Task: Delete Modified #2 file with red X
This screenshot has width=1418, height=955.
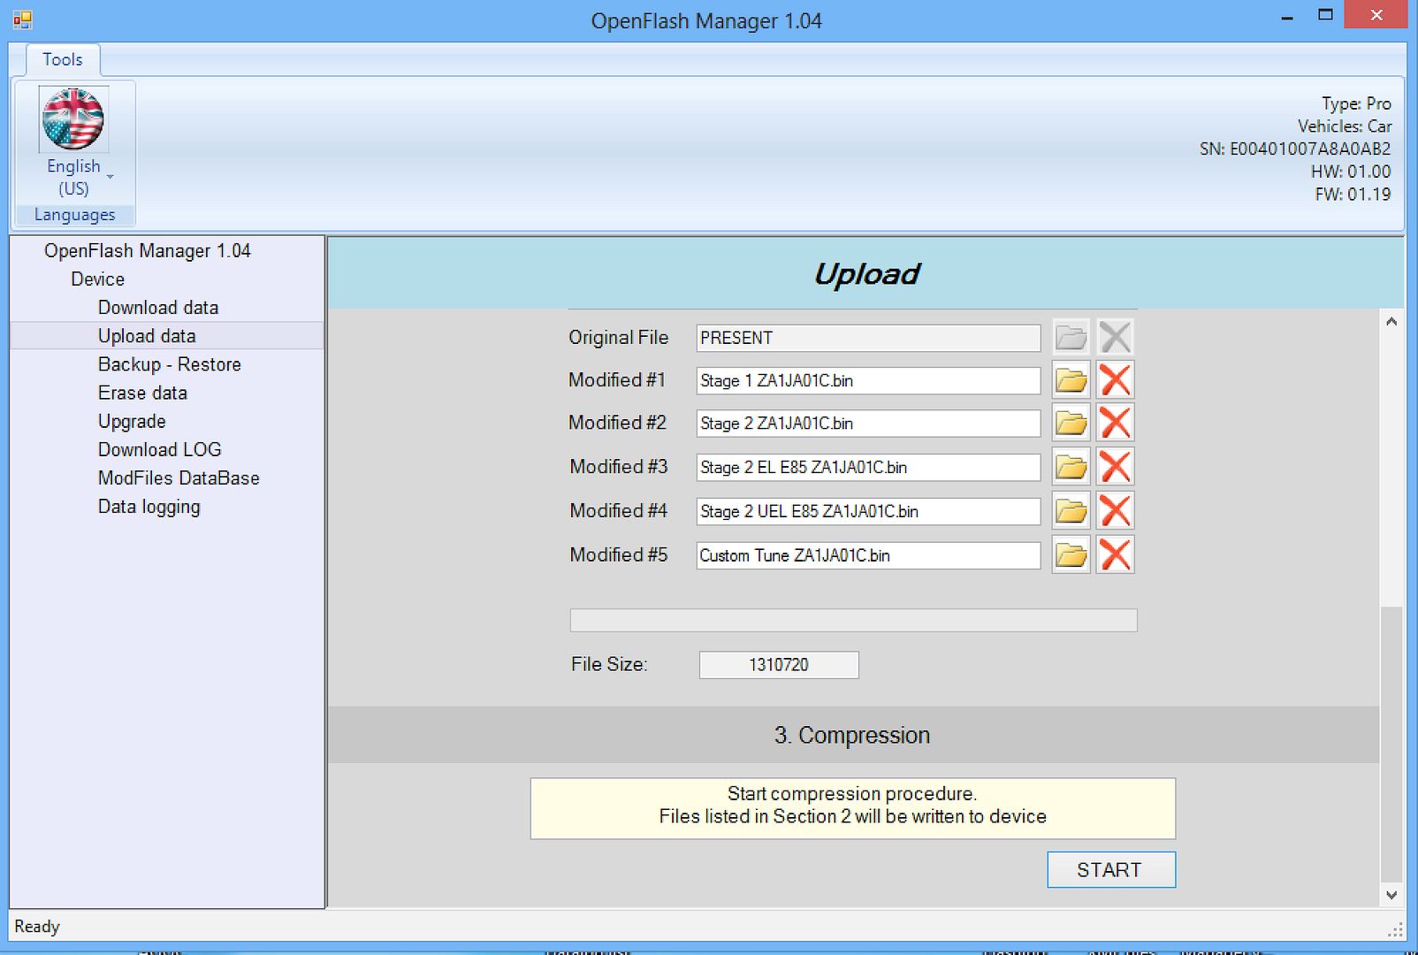Action: click(x=1115, y=423)
